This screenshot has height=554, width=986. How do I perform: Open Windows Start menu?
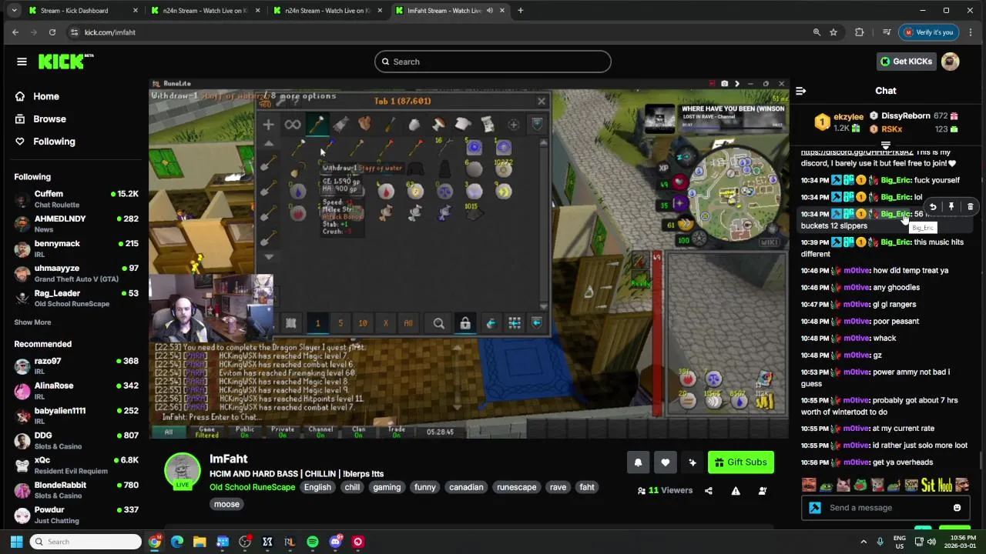coord(16,542)
